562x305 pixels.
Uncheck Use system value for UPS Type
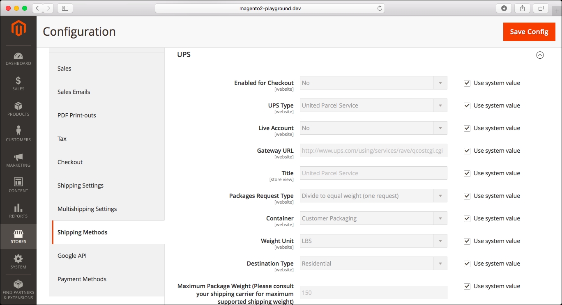pos(467,105)
